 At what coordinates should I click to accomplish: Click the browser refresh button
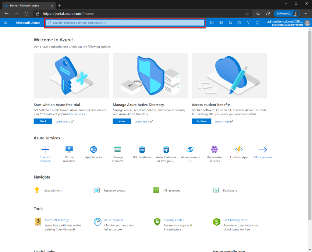[27, 14]
